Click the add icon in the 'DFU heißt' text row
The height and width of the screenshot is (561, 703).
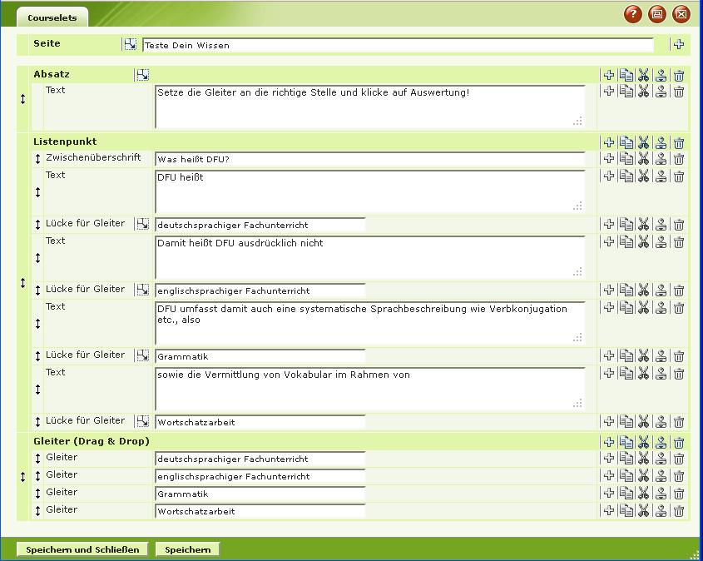pyautogui.click(x=608, y=176)
